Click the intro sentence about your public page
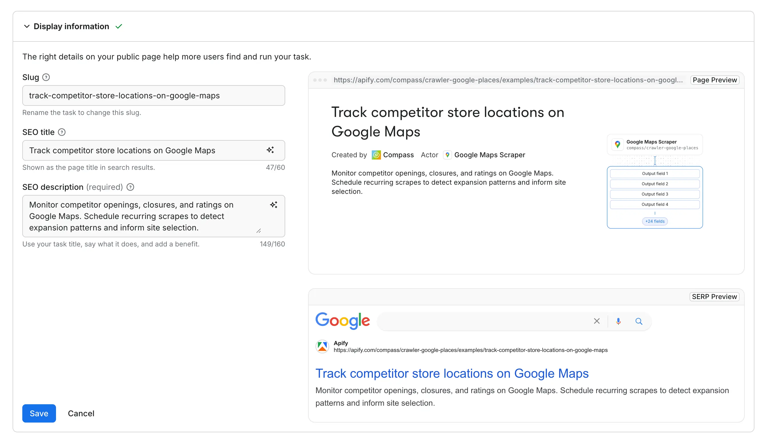Screen dimensions: 767x438 (x=167, y=57)
